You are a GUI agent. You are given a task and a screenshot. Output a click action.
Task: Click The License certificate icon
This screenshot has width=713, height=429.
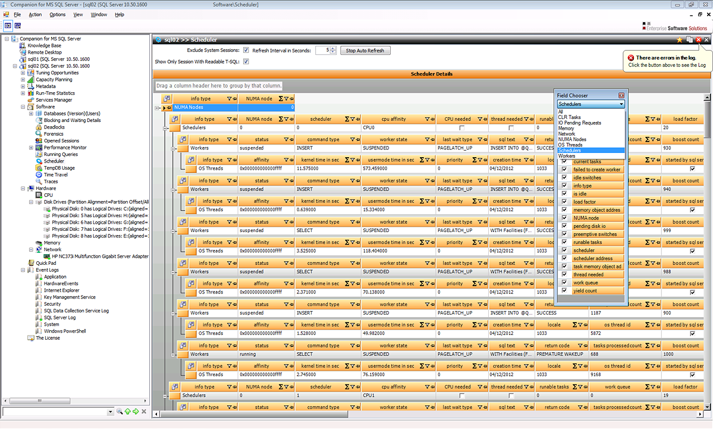[x=30, y=338]
